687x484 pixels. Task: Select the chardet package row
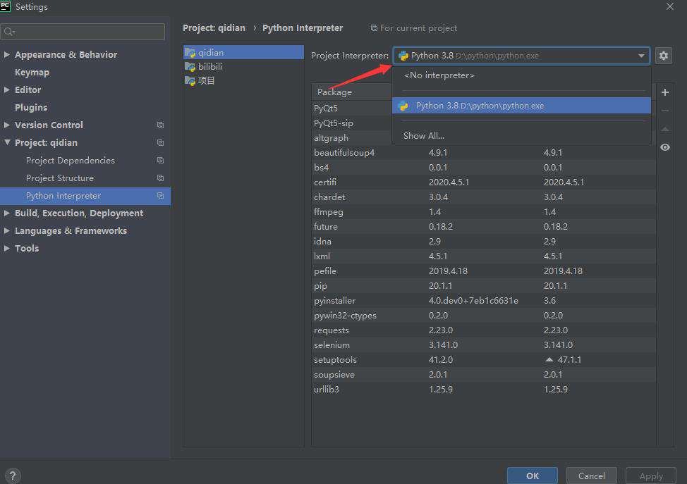(484, 197)
